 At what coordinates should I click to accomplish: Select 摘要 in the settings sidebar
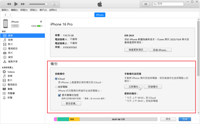(x=23, y=36)
